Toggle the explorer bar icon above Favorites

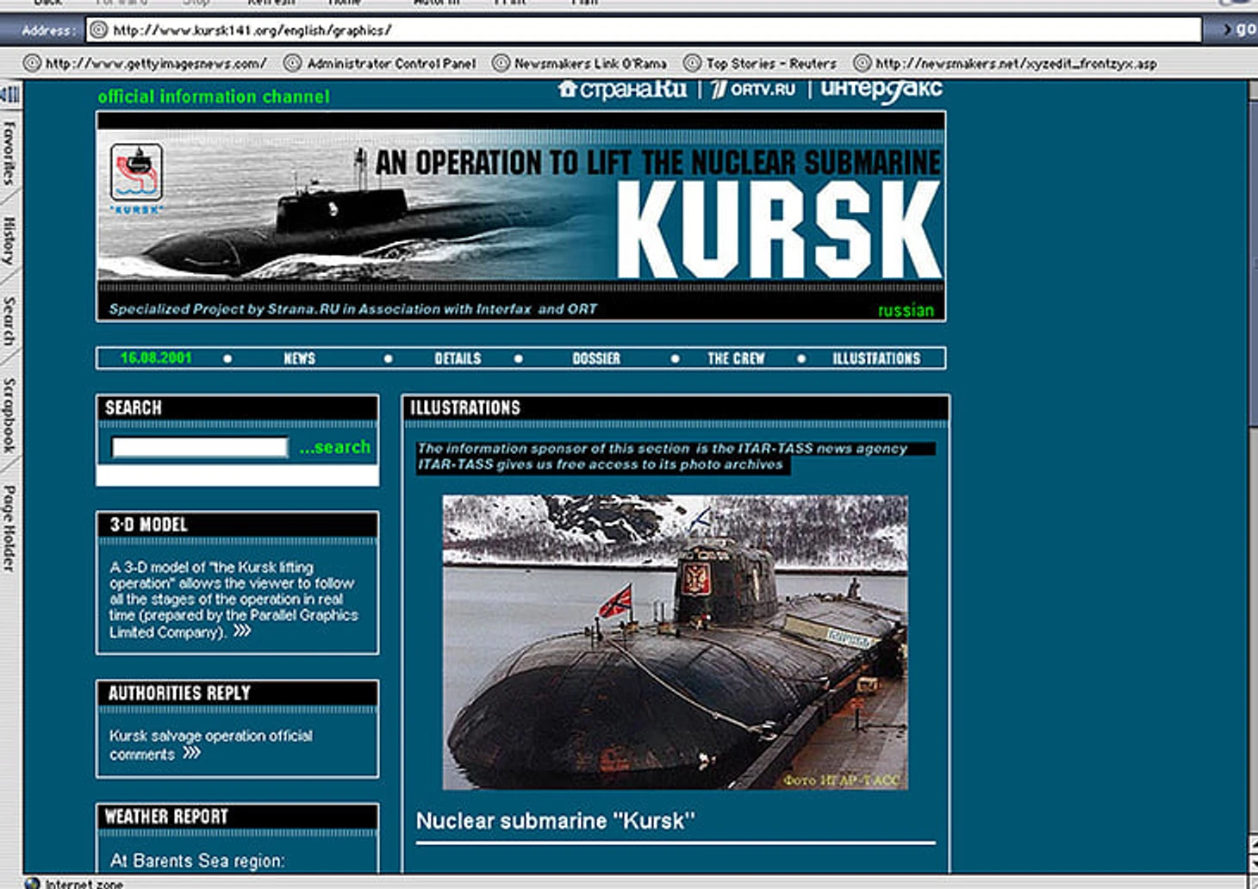point(10,93)
